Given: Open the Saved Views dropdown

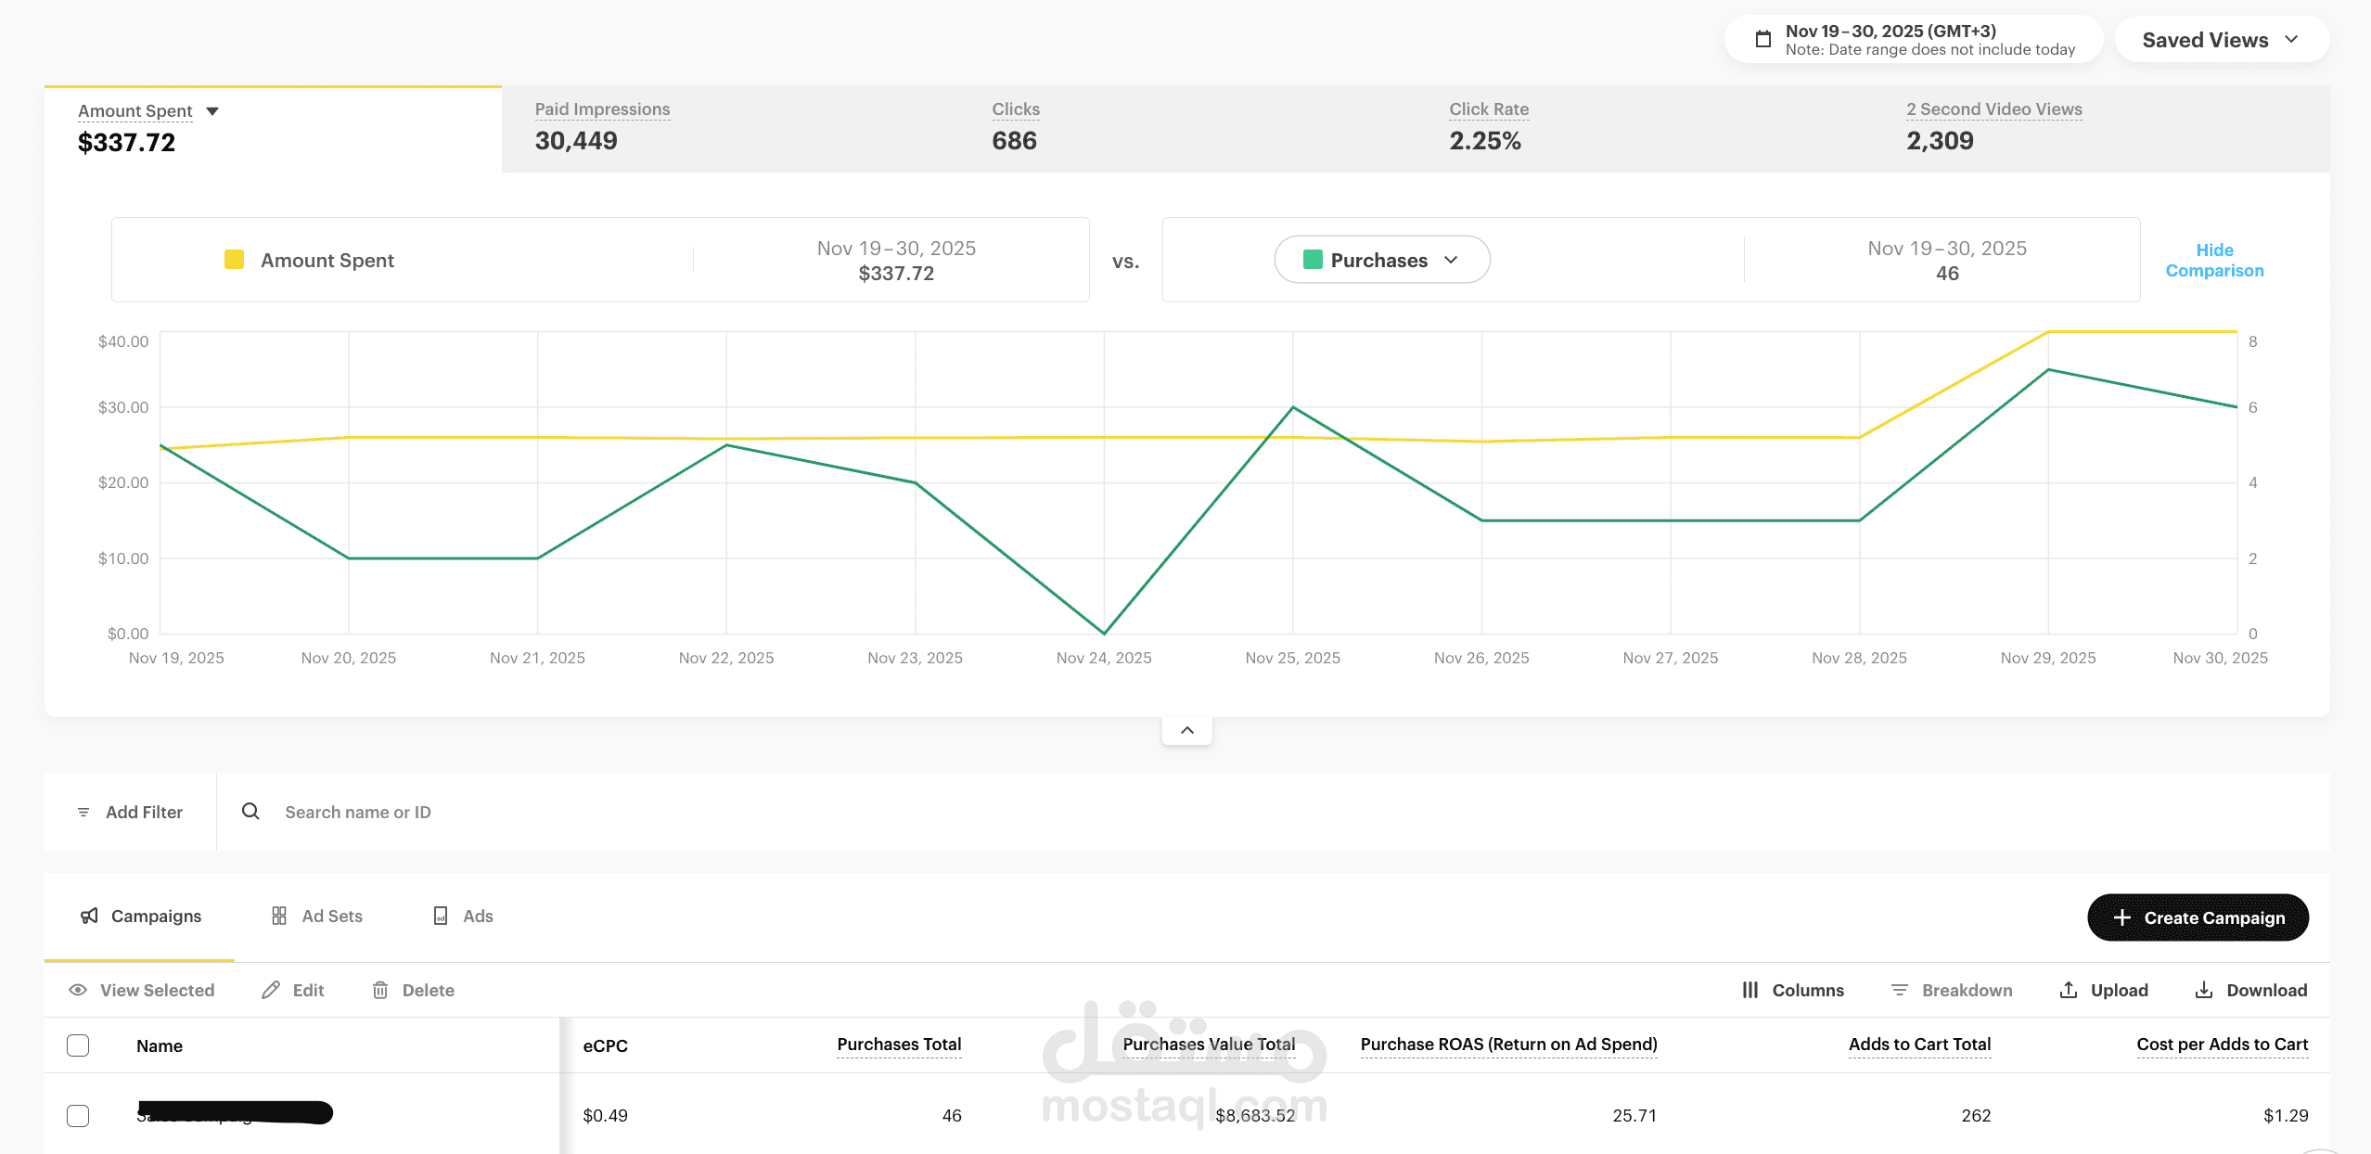Looking at the screenshot, I should pyautogui.click(x=2221, y=40).
